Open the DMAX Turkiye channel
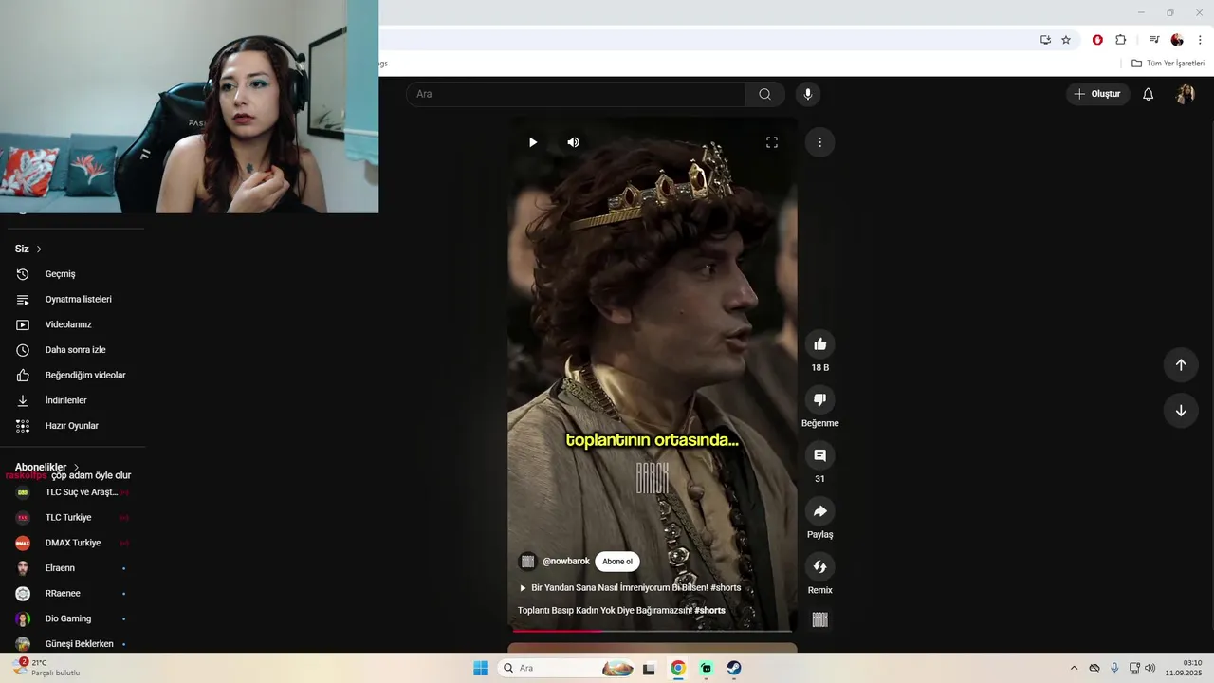Screen dimensions: 1214x683 pyautogui.click(x=73, y=543)
